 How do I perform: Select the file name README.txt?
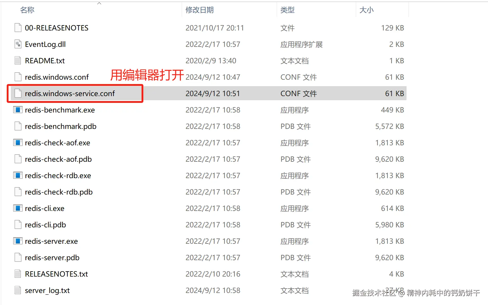click(45, 61)
